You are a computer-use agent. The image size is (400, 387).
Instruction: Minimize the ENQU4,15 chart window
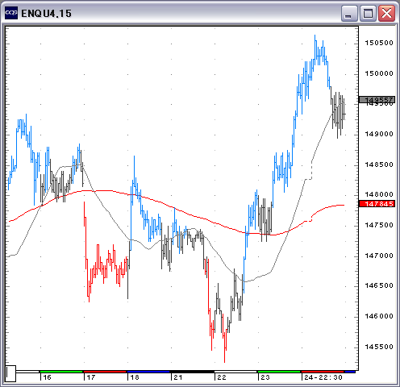click(349, 13)
